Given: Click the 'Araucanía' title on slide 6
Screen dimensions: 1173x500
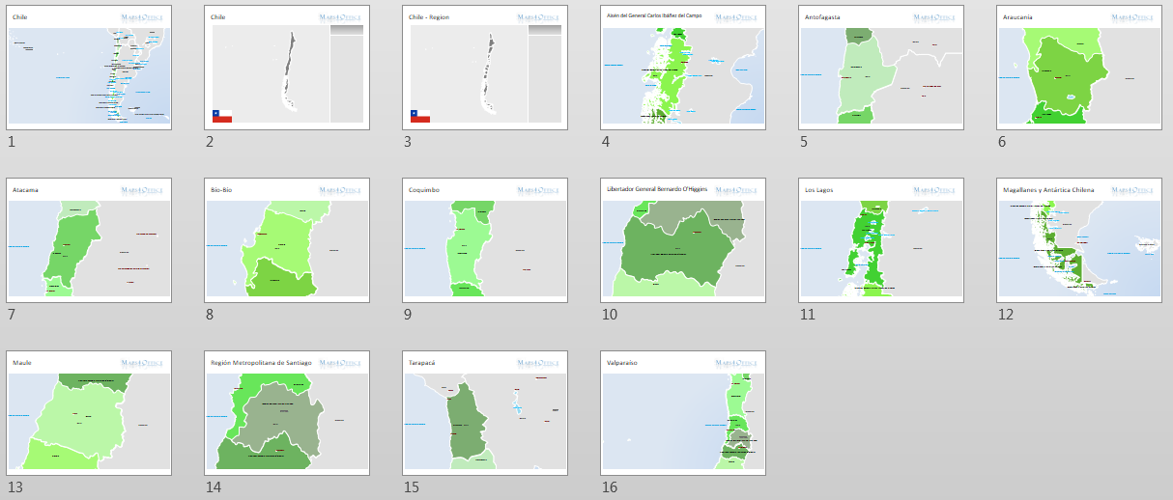Looking at the screenshot, I should tap(1018, 17).
